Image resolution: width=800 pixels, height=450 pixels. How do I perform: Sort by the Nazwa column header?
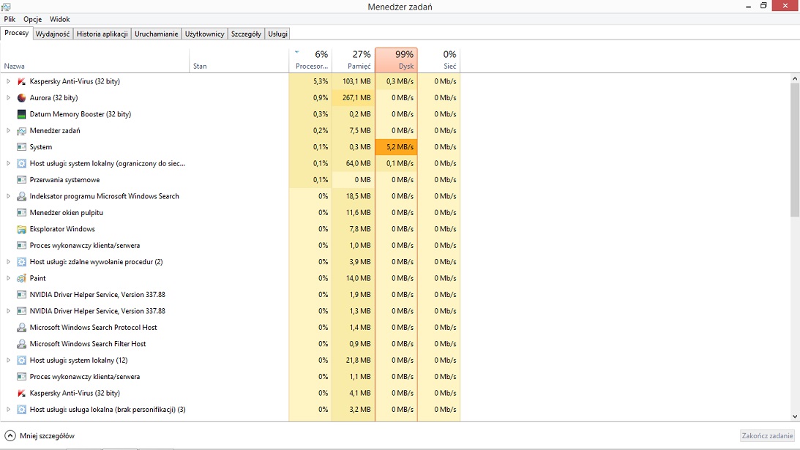tap(95, 60)
